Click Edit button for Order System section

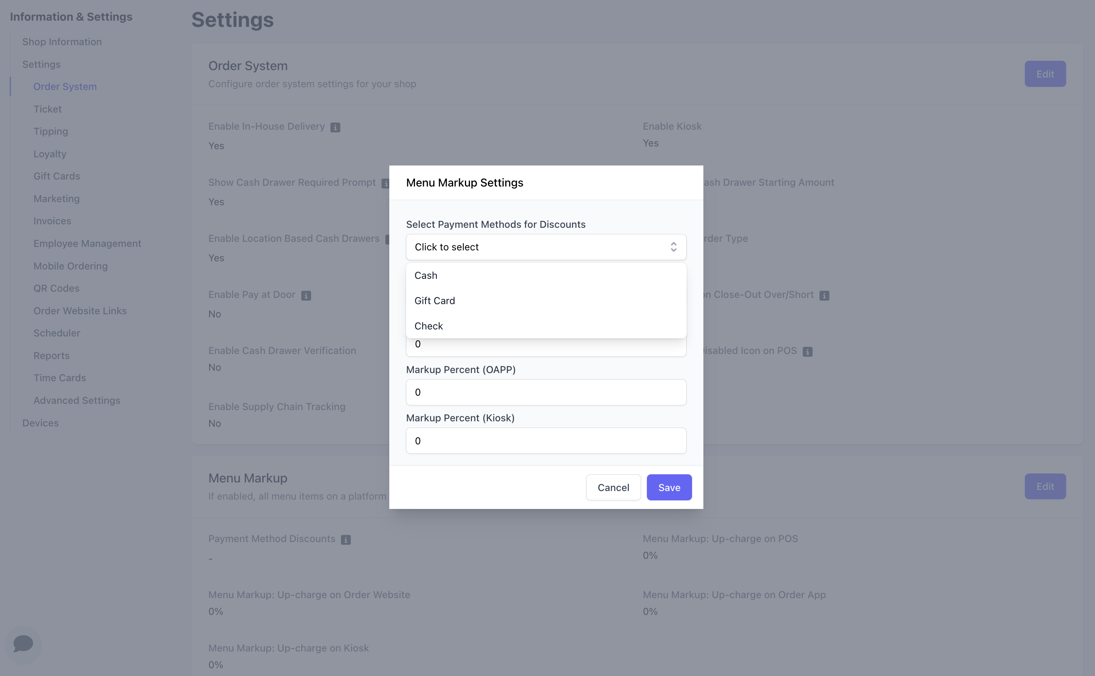point(1045,74)
